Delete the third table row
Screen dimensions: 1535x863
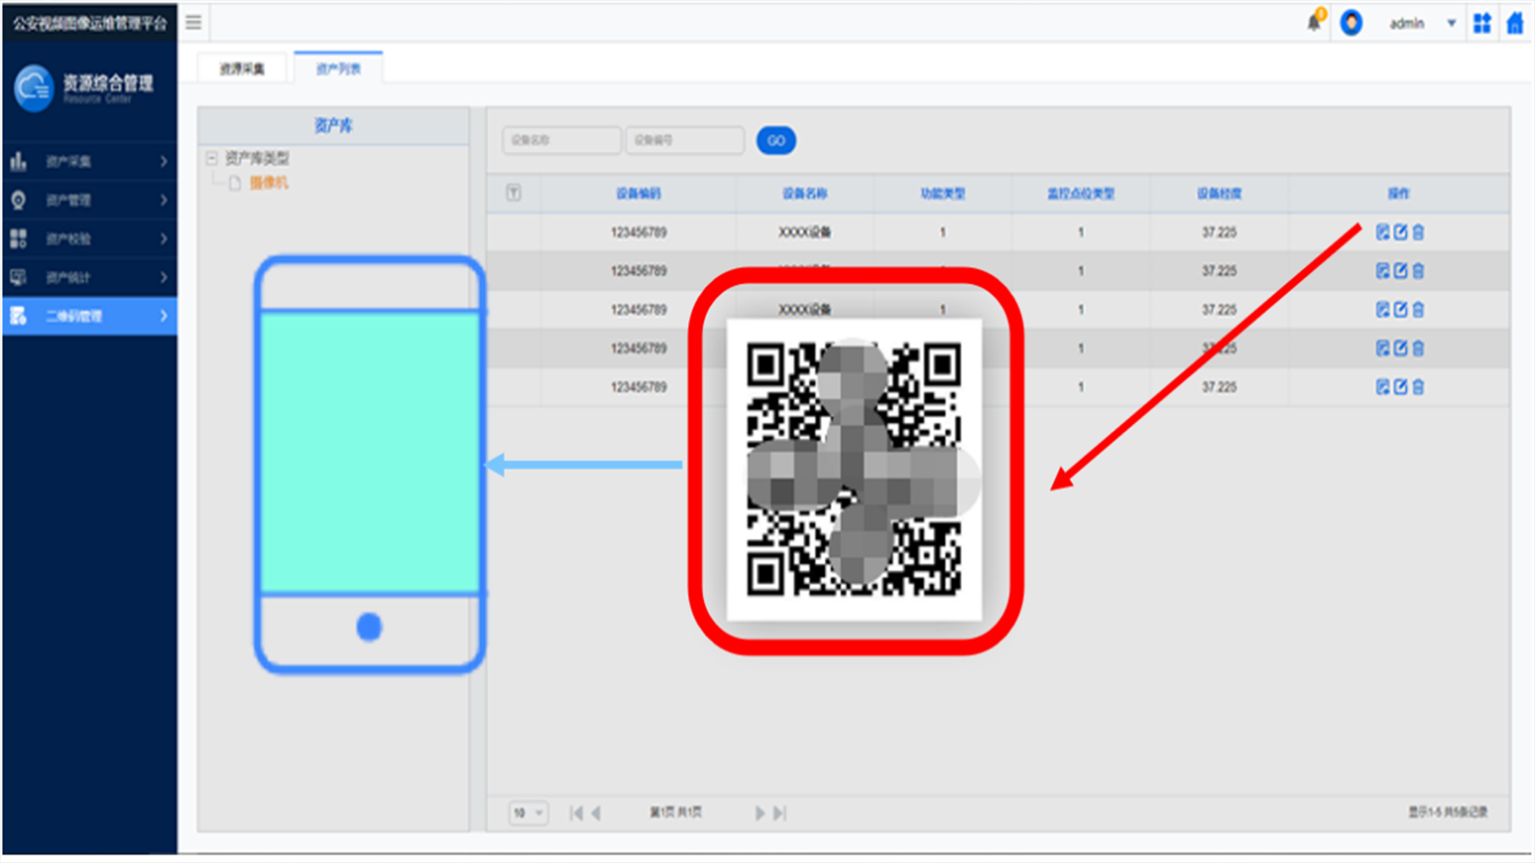tap(1417, 309)
